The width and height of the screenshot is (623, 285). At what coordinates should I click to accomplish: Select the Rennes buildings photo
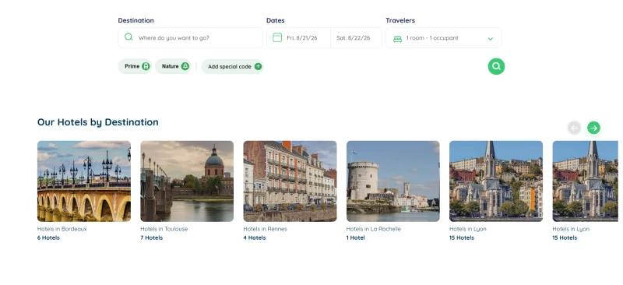(x=290, y=181)
